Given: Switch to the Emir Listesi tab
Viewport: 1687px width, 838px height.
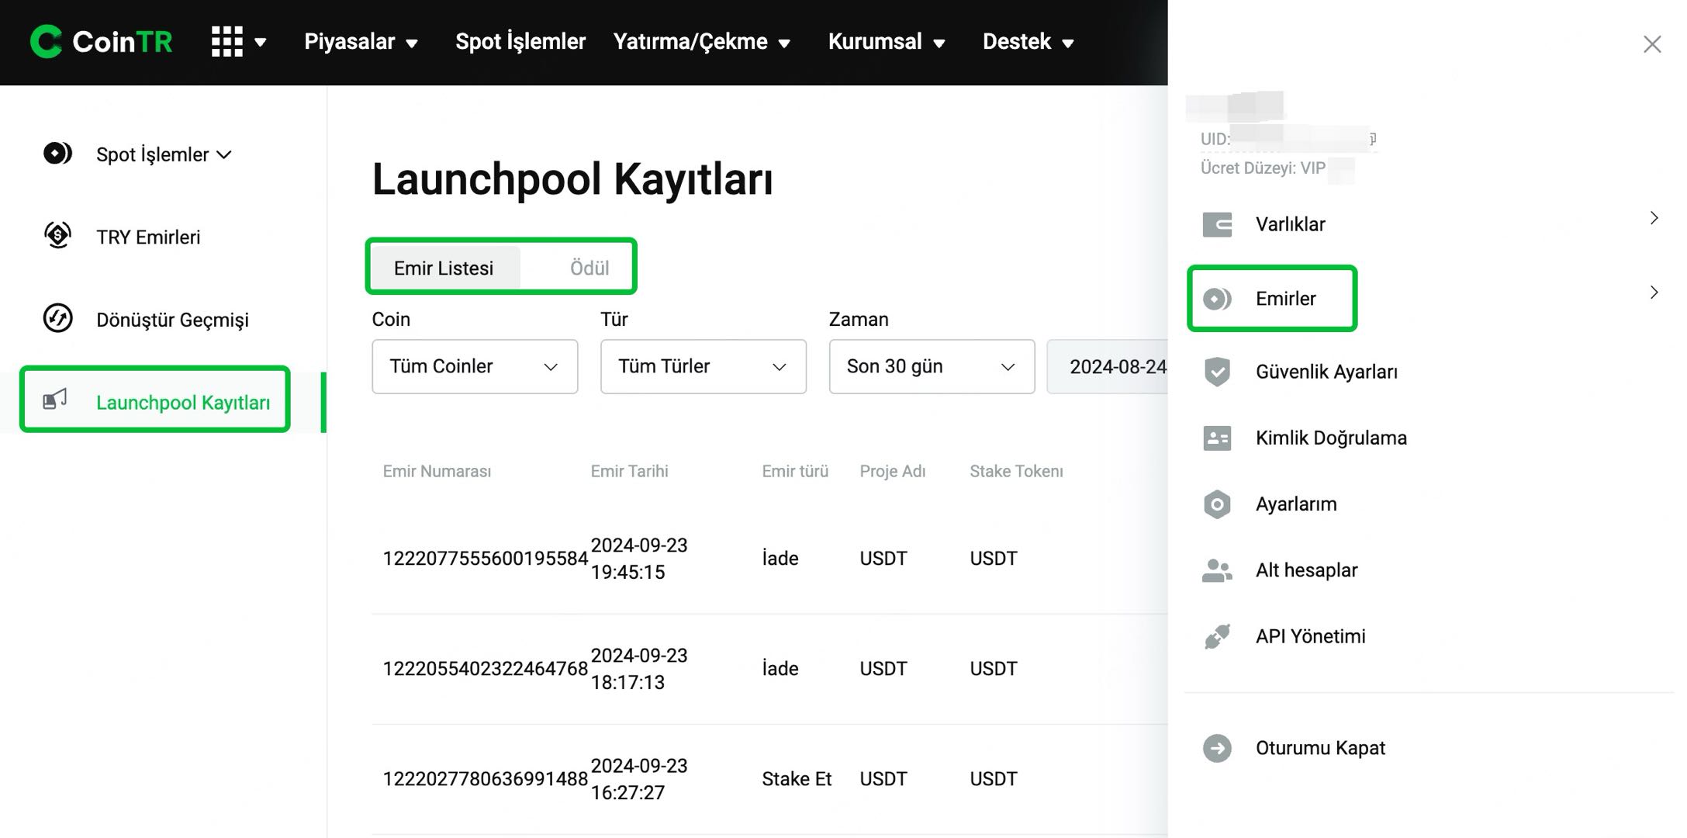Looking at the screenshot, I should click(444, 268).
